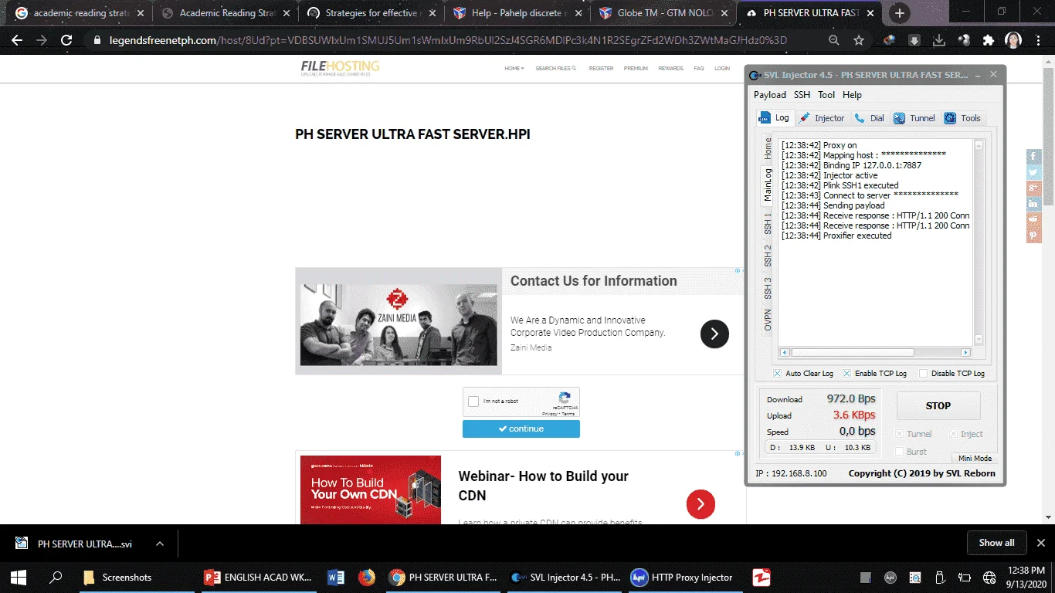
Task: Select the SSH 3 vertical tab
Action: click(767, 288)
